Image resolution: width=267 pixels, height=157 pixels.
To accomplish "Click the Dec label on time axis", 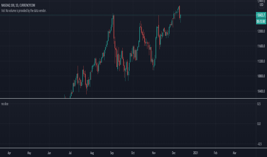I will pyautogui.click(x=174, y=153).
